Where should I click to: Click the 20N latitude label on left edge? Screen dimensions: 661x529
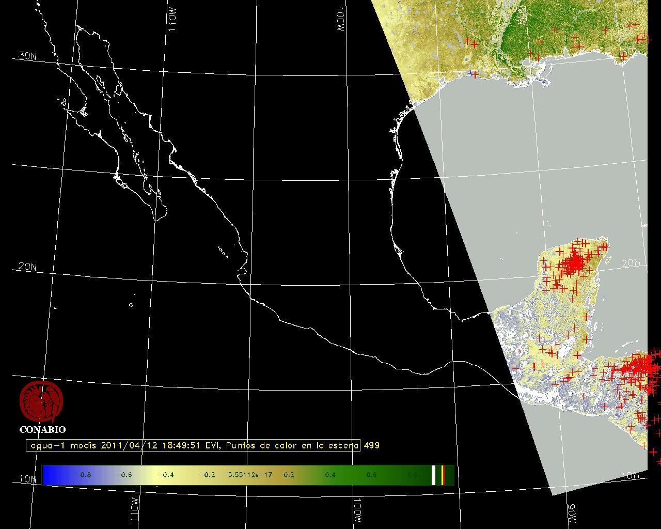[27, 267]
